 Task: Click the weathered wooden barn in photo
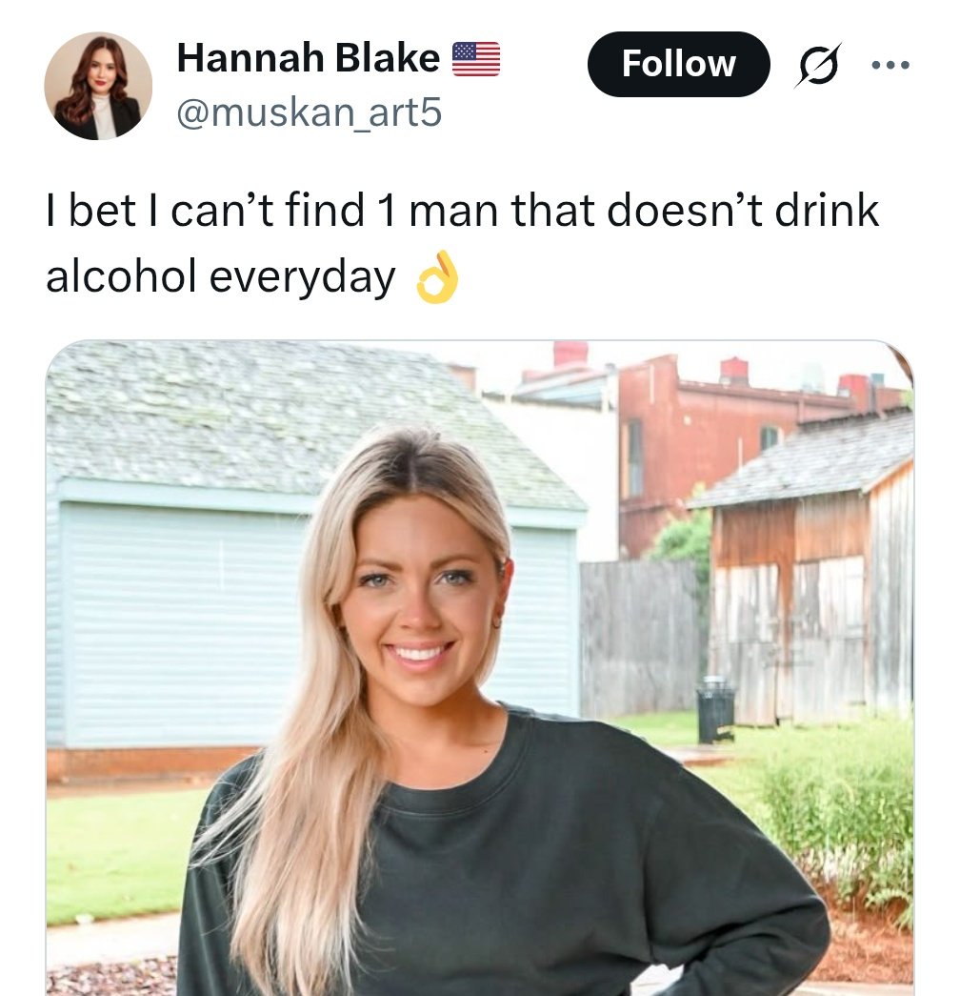point(812,591)
